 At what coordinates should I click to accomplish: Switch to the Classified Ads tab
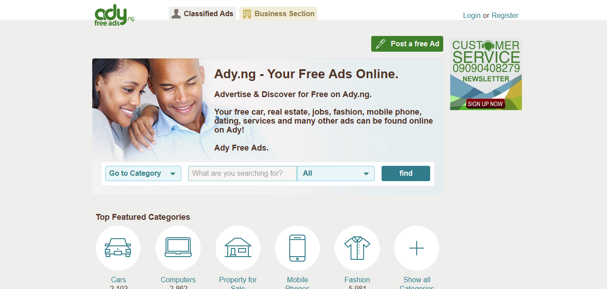click(202, 13)
